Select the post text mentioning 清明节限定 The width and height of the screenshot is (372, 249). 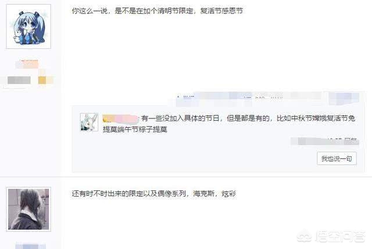click(x=158, y=11)
